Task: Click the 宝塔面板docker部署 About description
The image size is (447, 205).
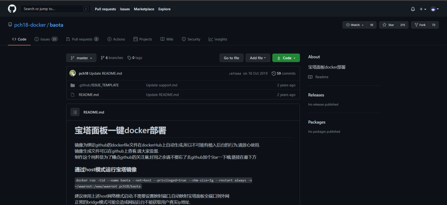Action: coord(327,67)
